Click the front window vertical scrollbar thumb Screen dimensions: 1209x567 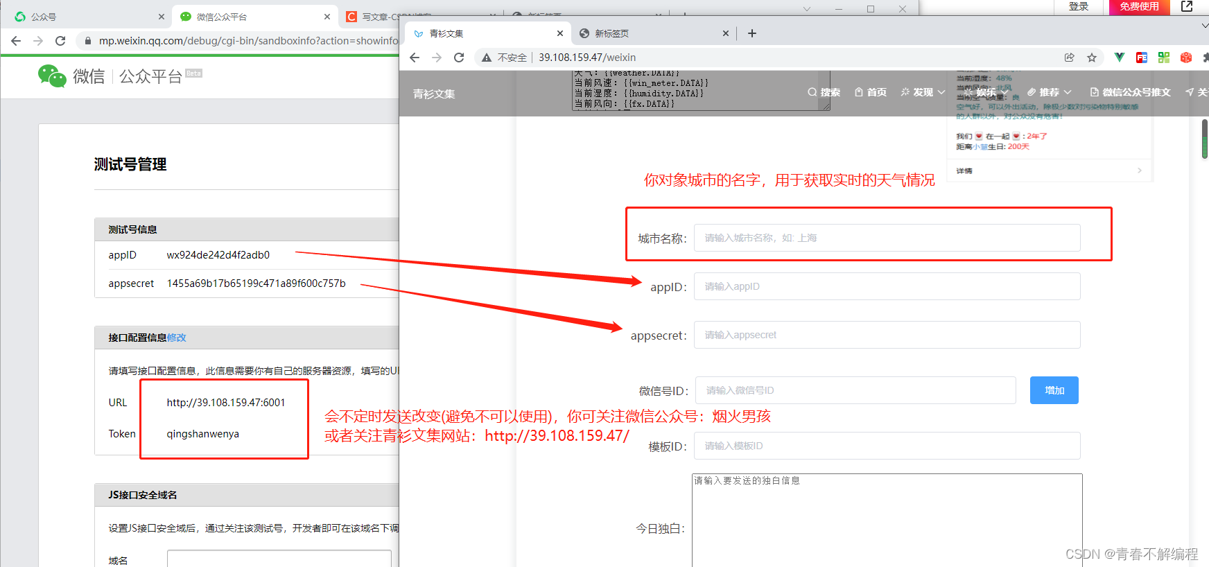[1205, 139]
